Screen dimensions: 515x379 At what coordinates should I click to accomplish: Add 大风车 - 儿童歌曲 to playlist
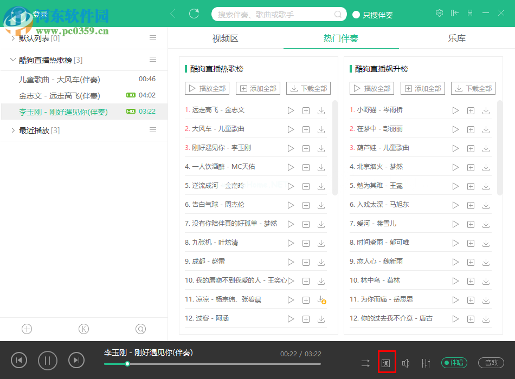click(x=306, y=129)
